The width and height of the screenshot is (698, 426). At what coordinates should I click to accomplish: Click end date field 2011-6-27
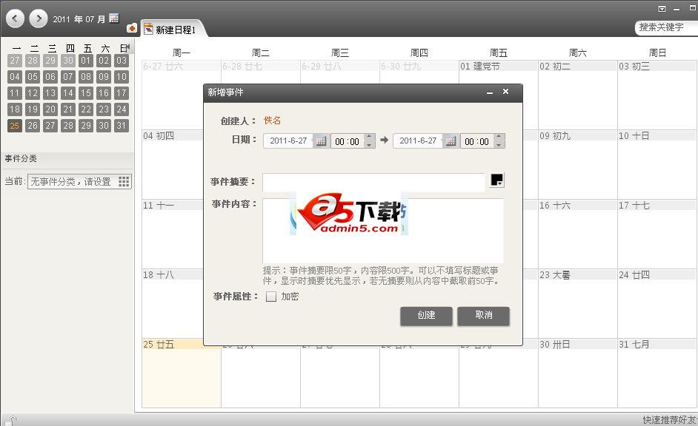pos(418,141)
